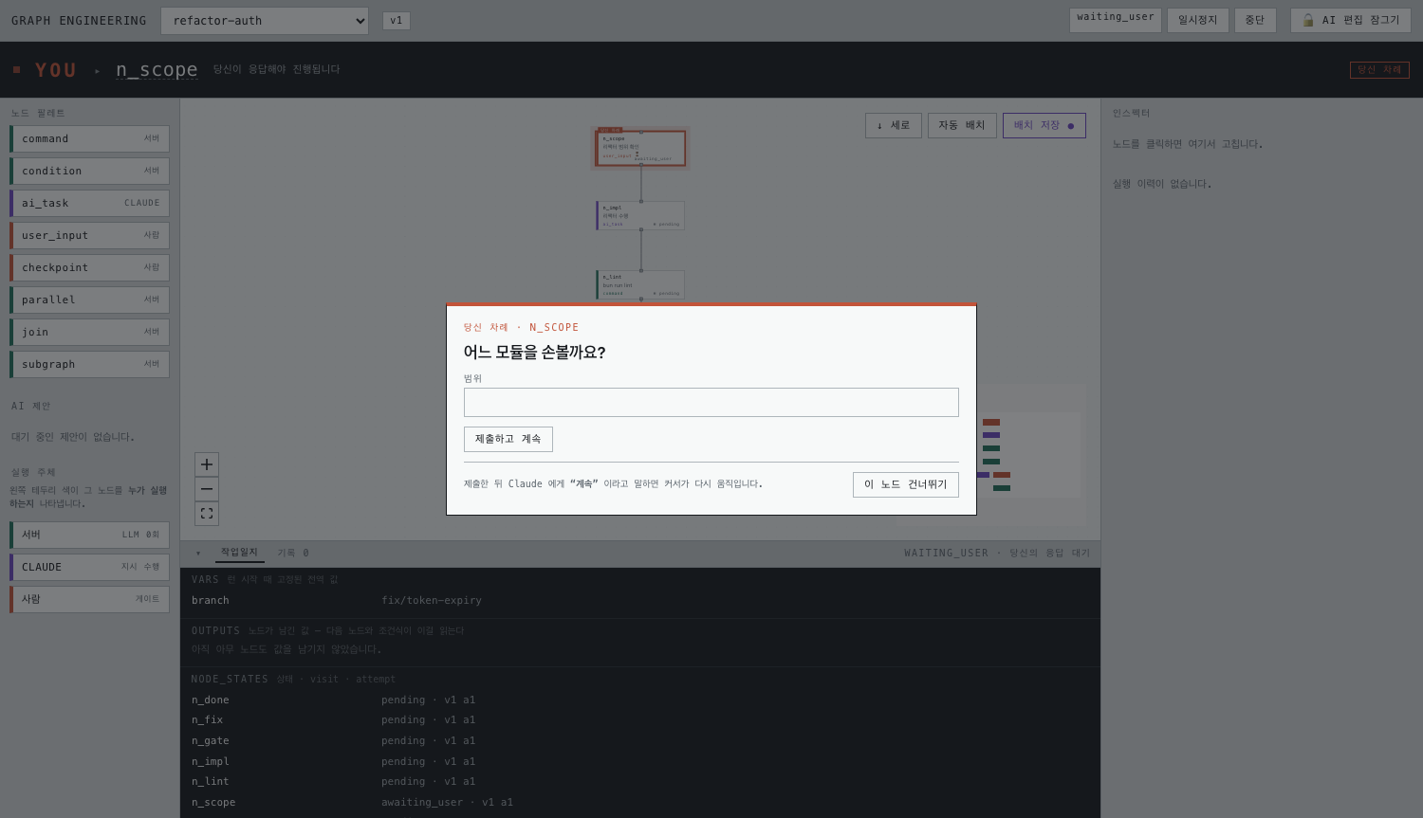Screen dimensions: 1423x818
Task: Click the AI 제안 section header
Action: (x=31, y=406)
